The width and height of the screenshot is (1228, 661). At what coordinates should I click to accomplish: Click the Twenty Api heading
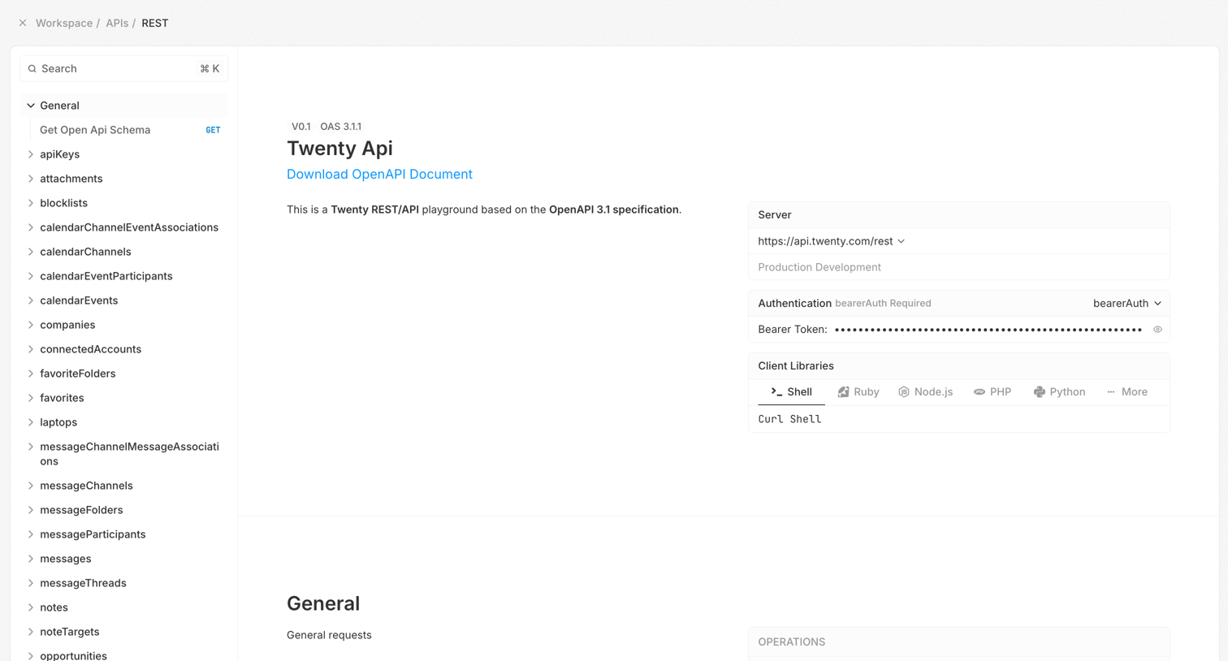pos(339,148)
